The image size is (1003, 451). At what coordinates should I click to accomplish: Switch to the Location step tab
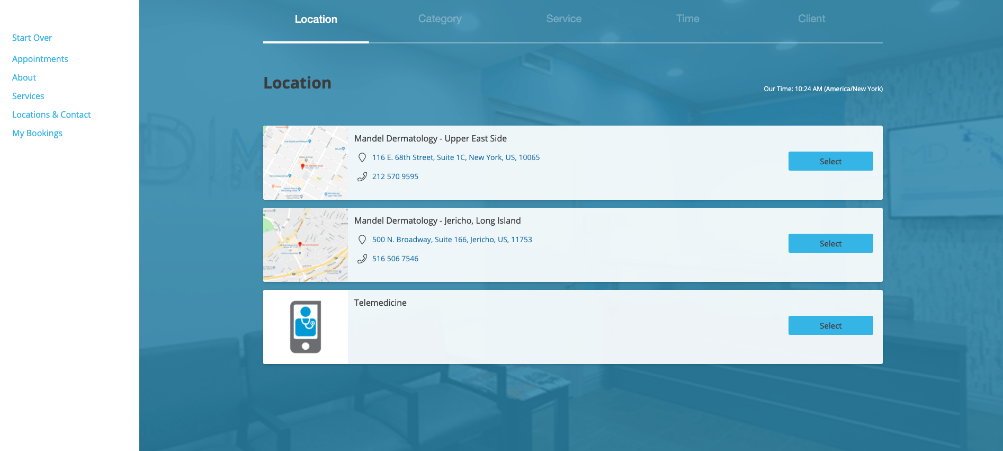316,19
